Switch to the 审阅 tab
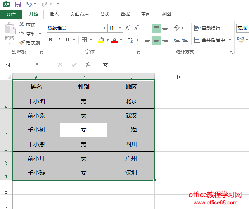The height and width of the screenshot is (209, 249). [146, 14]
